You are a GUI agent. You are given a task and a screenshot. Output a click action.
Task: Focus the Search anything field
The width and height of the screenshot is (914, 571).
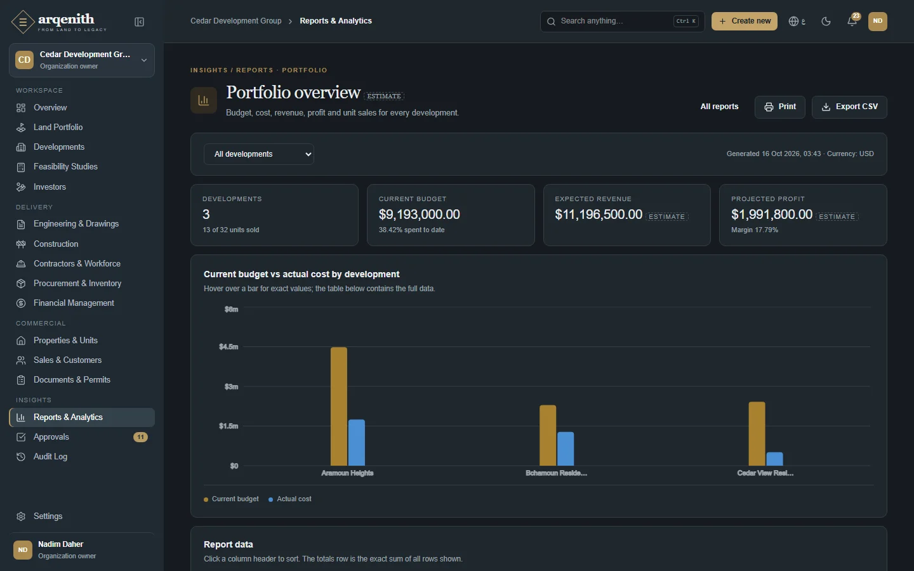622,22
